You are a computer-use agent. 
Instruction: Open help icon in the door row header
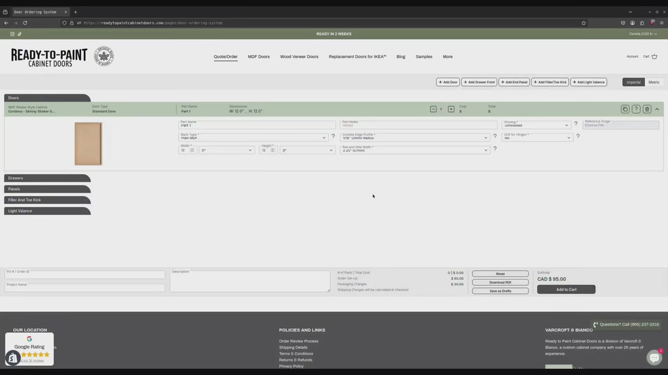[x=636, y=109]
